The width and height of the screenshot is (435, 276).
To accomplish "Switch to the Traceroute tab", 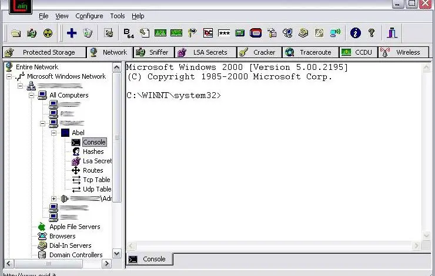I will [310, 52].
